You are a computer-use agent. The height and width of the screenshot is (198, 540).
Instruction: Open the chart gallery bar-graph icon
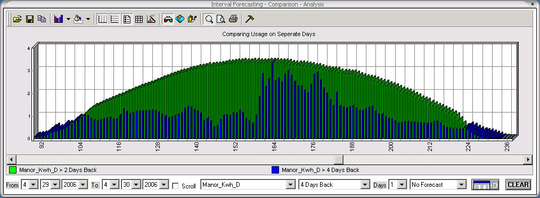pyautogui.click(x=59, y=19)
